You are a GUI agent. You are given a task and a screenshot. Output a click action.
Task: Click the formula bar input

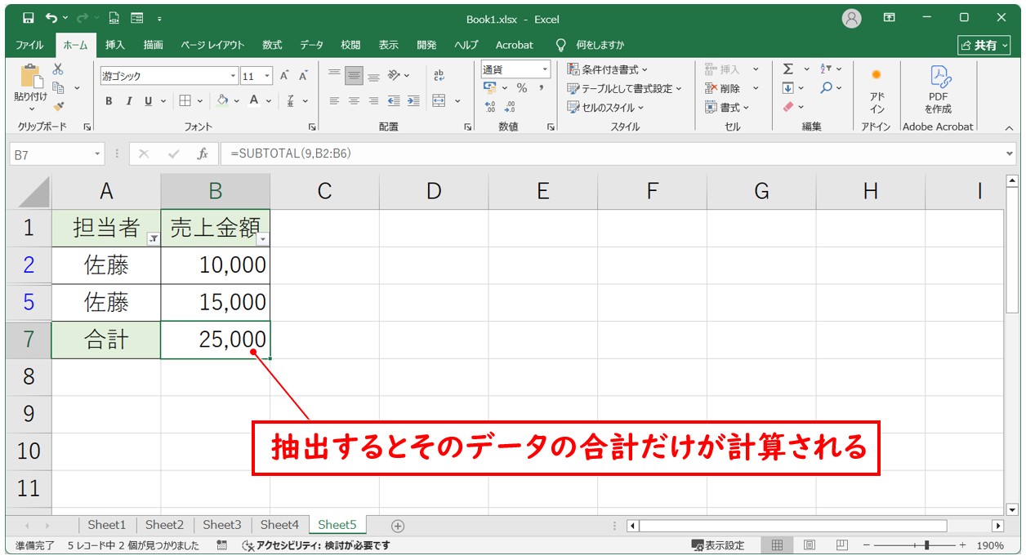coord(613,153)
